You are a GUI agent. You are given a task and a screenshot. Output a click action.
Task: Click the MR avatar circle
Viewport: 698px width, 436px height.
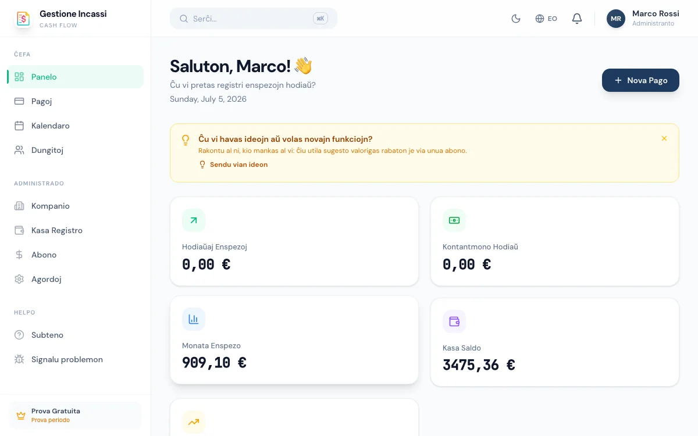point(616,19)
